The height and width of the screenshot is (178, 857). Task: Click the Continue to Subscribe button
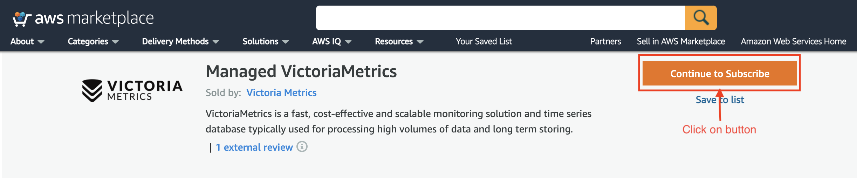click(720, 73)
